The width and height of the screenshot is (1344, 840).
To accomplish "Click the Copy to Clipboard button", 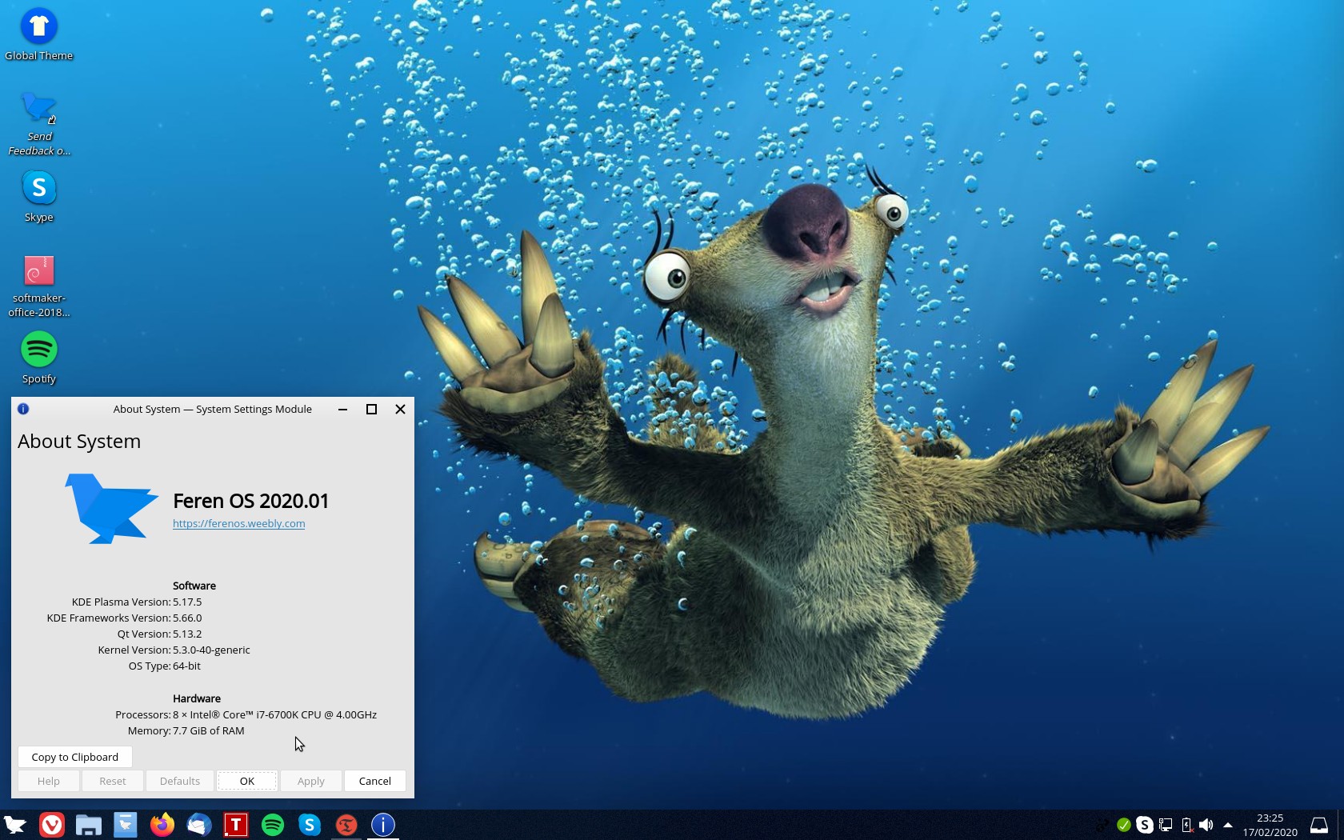I will (x=75, y=757).
